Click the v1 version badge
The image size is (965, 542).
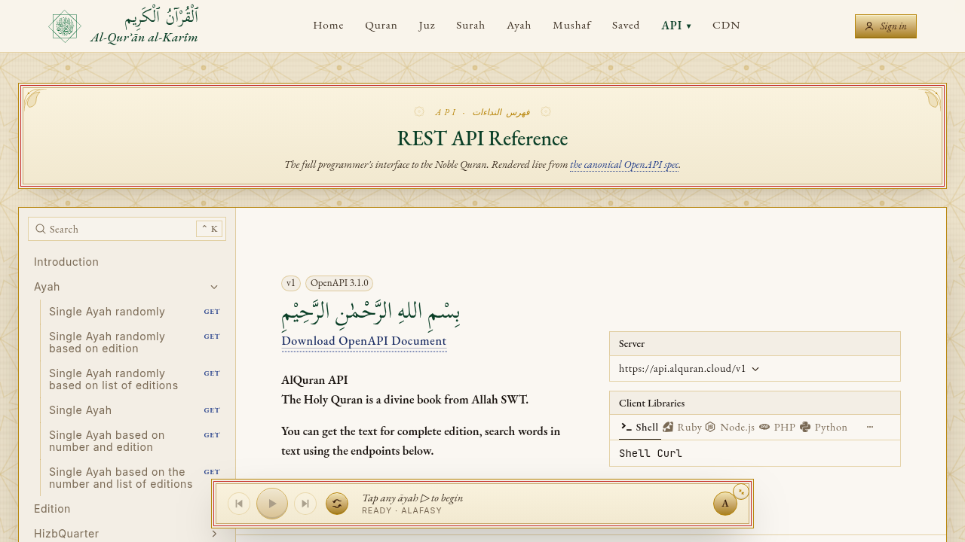291,283
